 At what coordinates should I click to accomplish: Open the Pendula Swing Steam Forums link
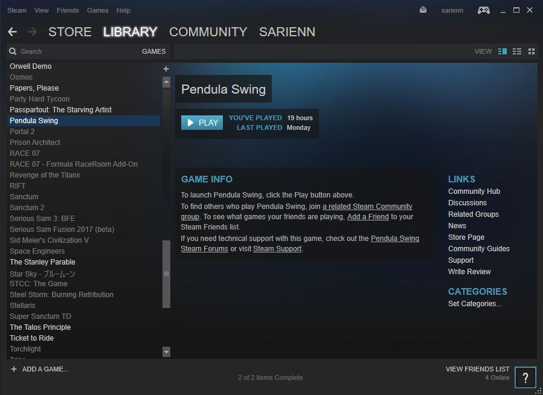pyautogui.click(x=395, y=239)
